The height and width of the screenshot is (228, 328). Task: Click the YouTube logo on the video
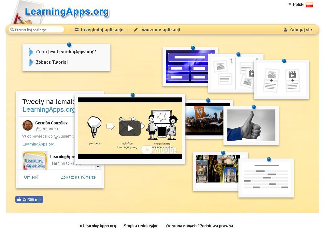click(x=159, y=150)
